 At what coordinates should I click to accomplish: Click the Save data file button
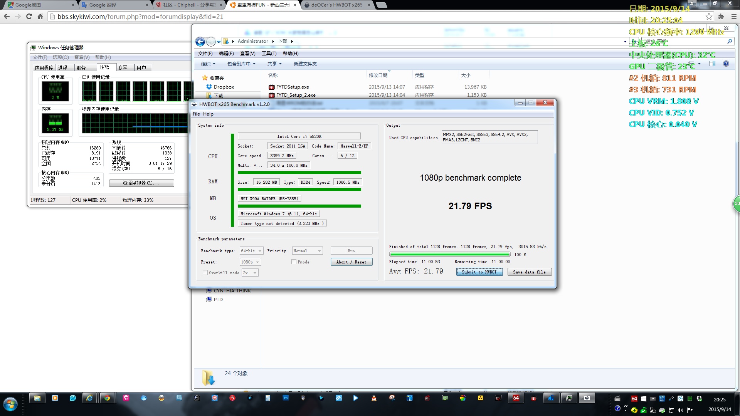point(529,272)
